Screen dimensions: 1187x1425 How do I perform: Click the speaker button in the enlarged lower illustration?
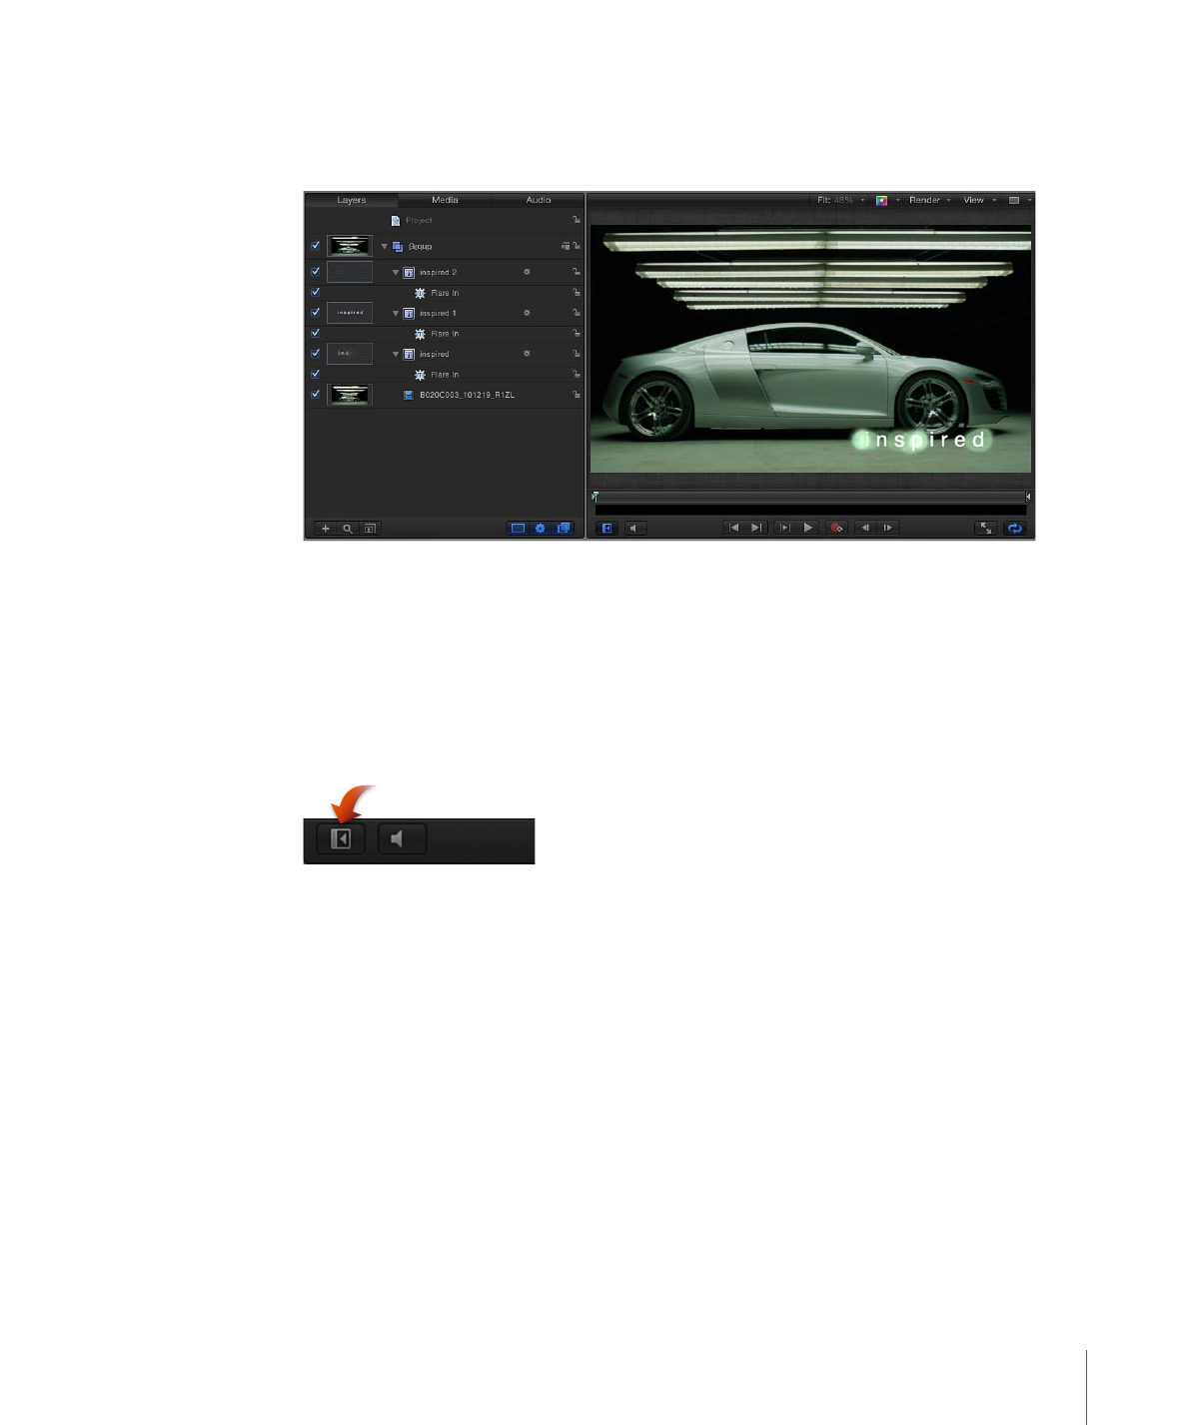[403, 839]
